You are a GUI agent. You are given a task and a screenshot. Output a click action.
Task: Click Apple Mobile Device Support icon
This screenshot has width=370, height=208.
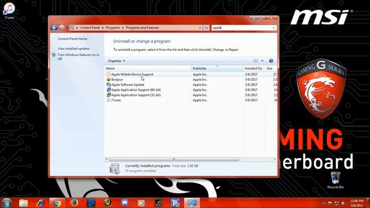(x=109, y=75)
